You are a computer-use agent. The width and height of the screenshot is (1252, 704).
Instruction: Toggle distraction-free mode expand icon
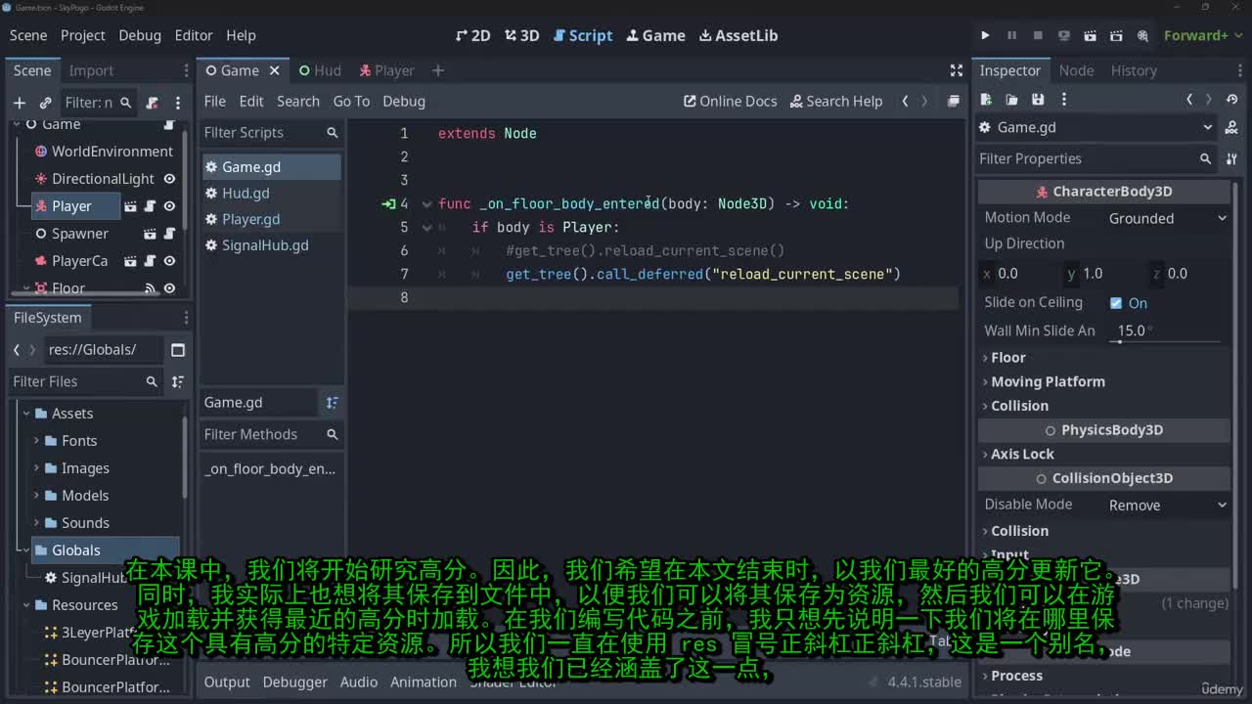pyautogui.click(x=956, y=70)
